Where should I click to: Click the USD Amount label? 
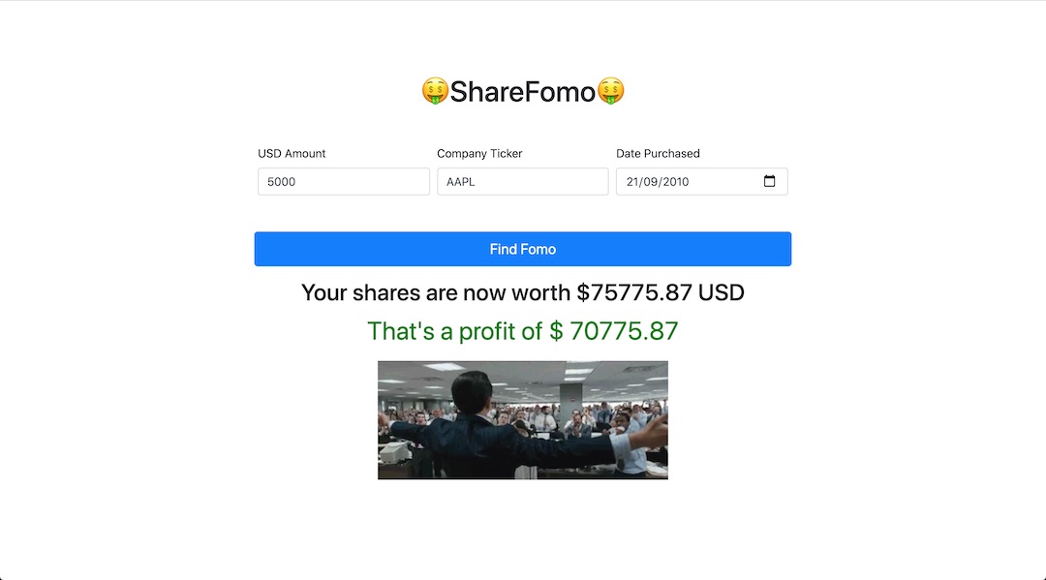(x=292, y=153)
